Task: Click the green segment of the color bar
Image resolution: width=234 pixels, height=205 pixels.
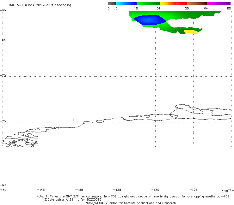Action: (x=148, y=4)
